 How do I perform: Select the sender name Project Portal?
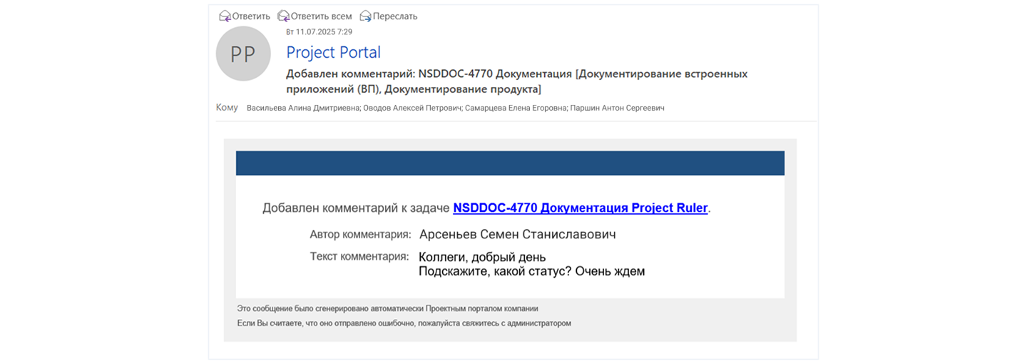(x=333, y=52)
